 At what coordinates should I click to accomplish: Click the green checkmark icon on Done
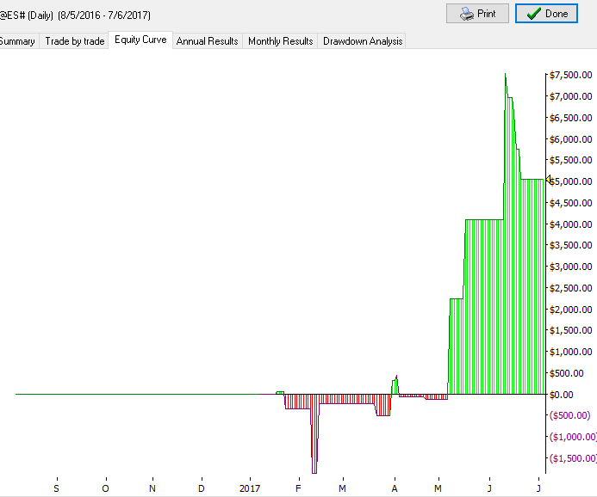533,14
